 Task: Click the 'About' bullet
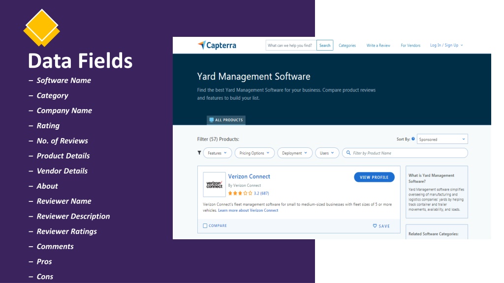coord(47,186)
